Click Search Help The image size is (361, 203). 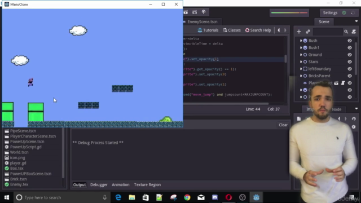(x=258, y=30)
